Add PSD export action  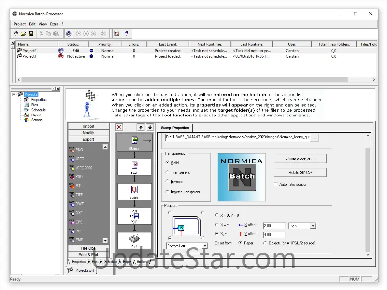(x=76, y=177)
